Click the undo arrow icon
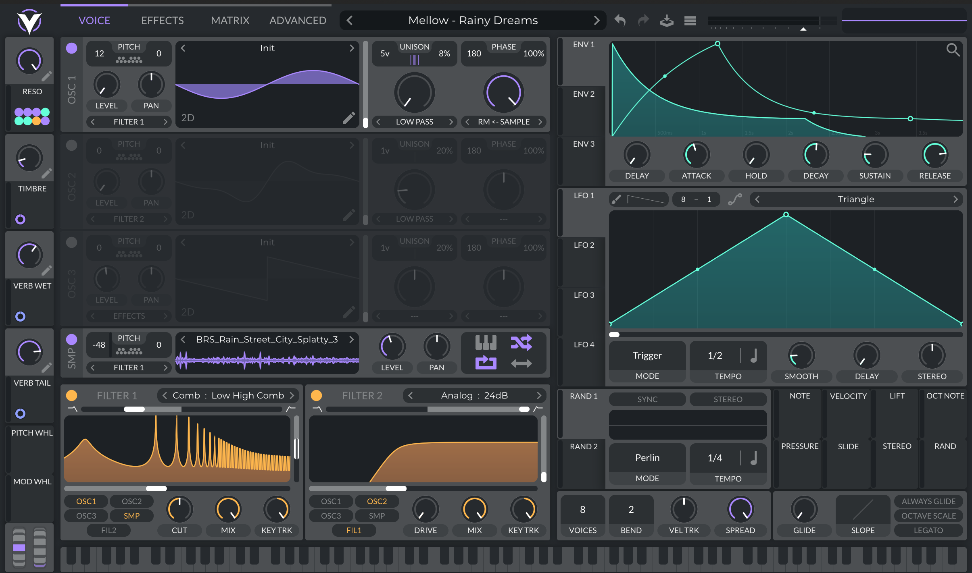The height and width of the screenshot is (573, 972). click(620, 20)
